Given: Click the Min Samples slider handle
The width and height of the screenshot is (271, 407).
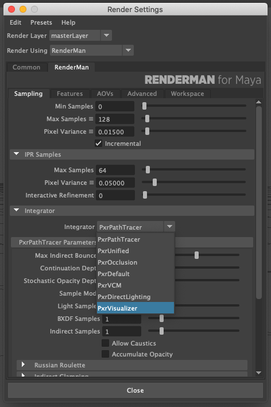Looking at the screenshot, I should (x=144, y=106).
